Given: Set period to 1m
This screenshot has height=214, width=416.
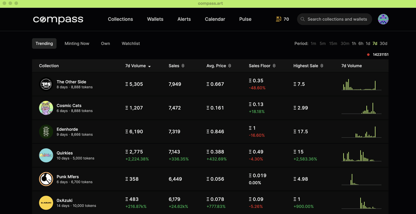Looking at the screenshot, I should 313,44.
